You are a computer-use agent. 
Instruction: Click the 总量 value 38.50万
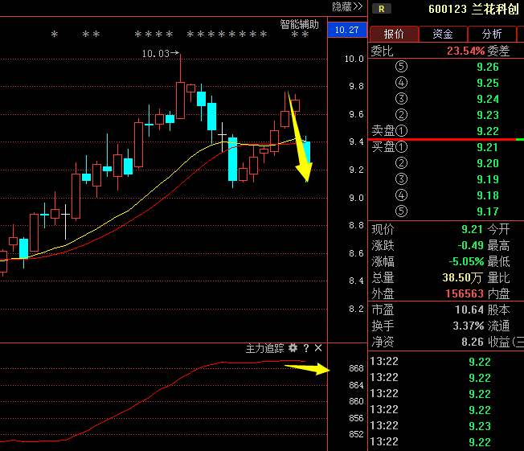pos(462,277)
